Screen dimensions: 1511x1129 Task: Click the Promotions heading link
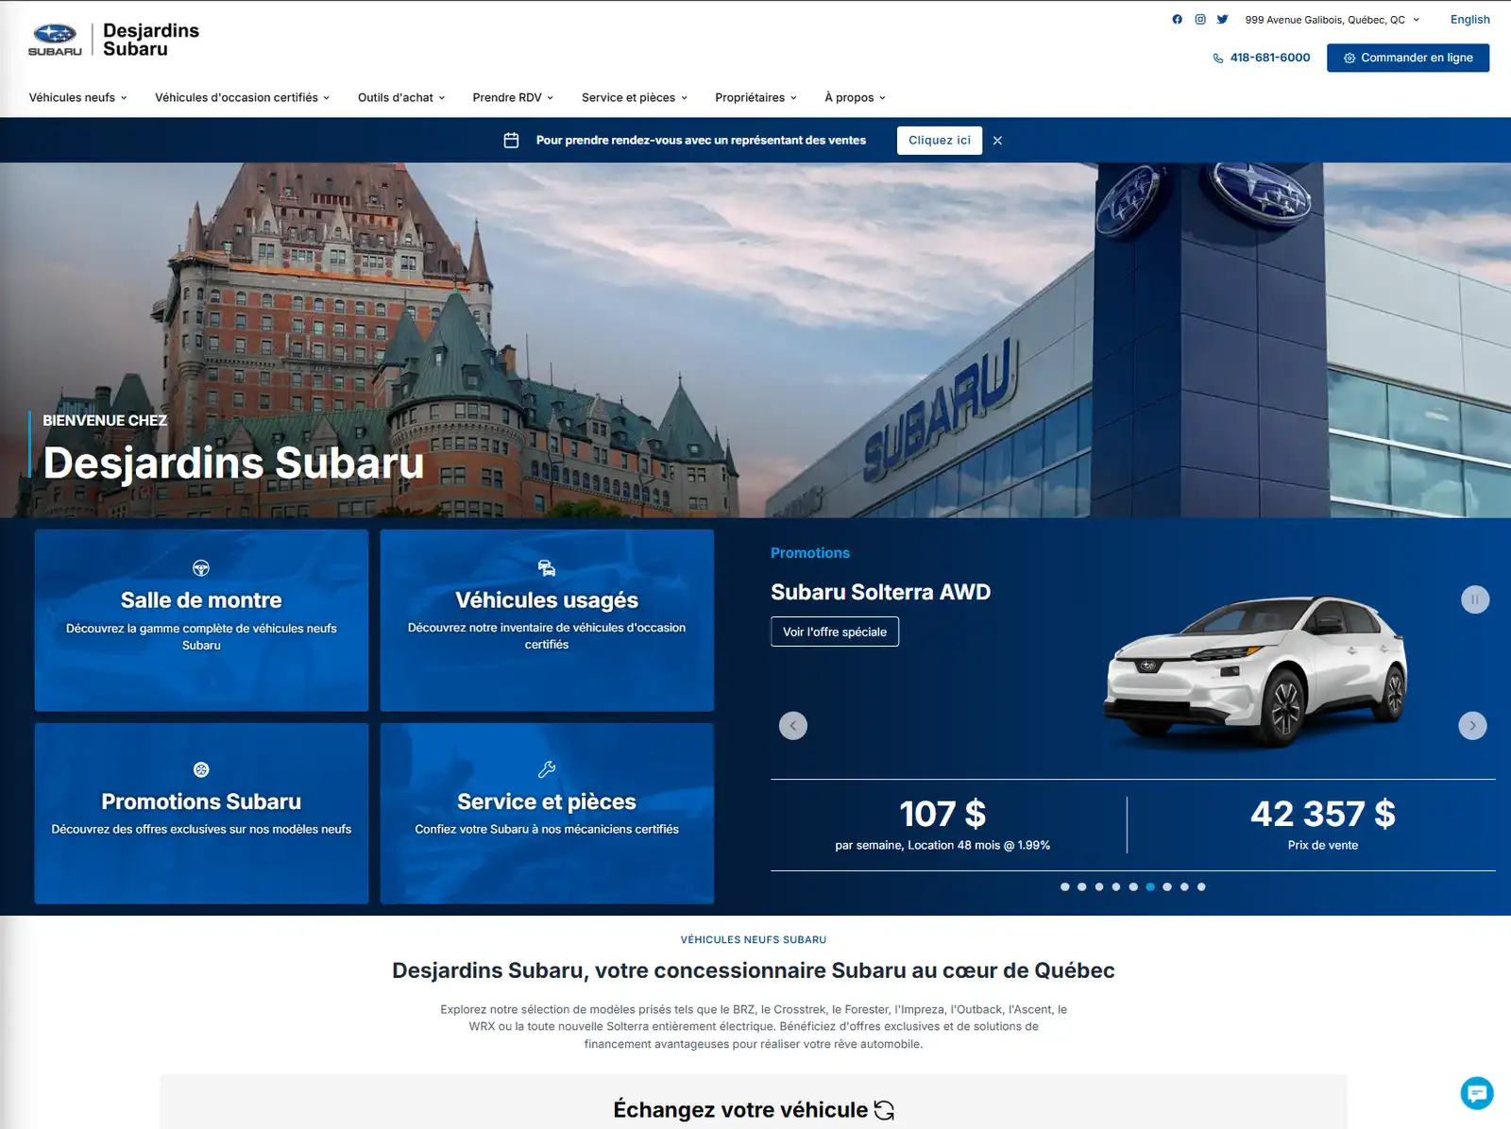[810, 553]
